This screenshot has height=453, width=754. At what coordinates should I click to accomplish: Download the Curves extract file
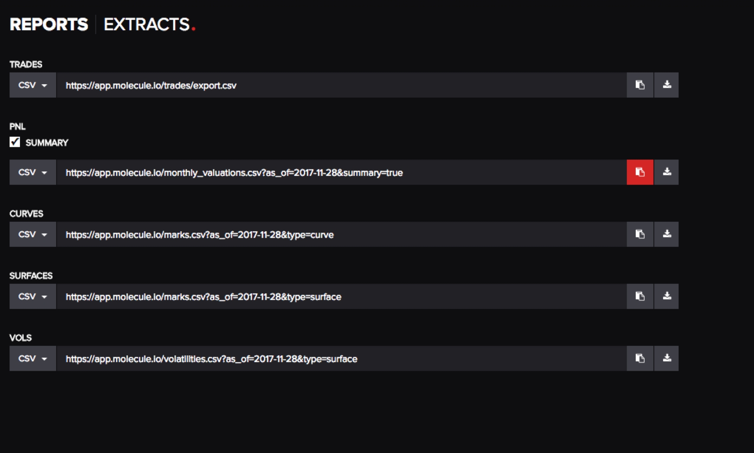(667, 234)
